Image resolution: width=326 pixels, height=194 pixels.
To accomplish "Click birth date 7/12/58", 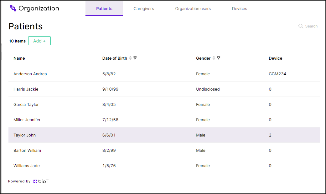I will point(110,120).
